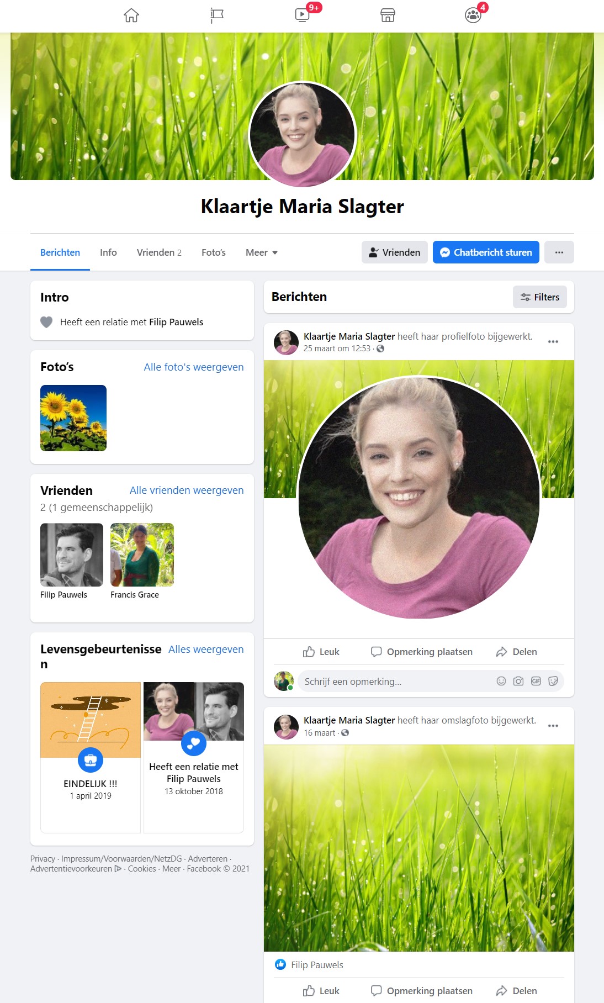Open options menu on profile photo post
The width and height of the screenshot is (604, 1003).
coord(553,342)
